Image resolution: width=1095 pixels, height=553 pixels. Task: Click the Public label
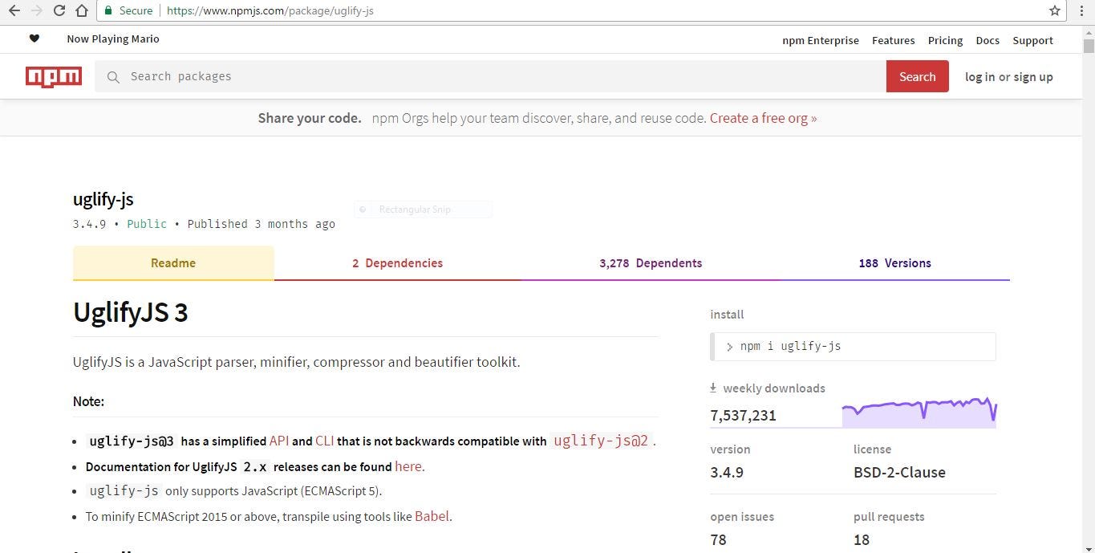(147, 224)
